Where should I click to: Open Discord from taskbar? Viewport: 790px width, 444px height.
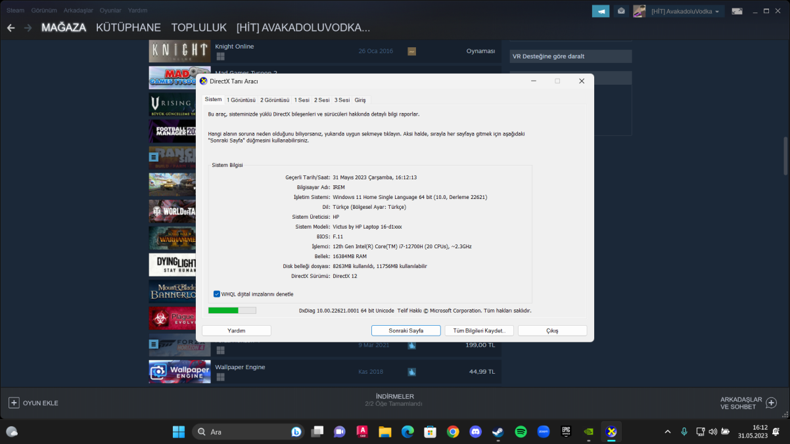[x=476, y=432]
